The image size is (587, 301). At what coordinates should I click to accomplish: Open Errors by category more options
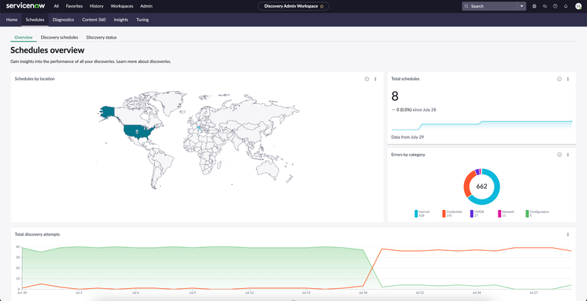(568, 155)
